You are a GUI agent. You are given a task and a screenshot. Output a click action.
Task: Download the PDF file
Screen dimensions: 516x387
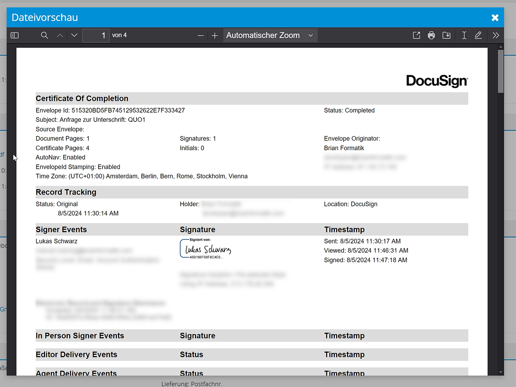[446, 35]
